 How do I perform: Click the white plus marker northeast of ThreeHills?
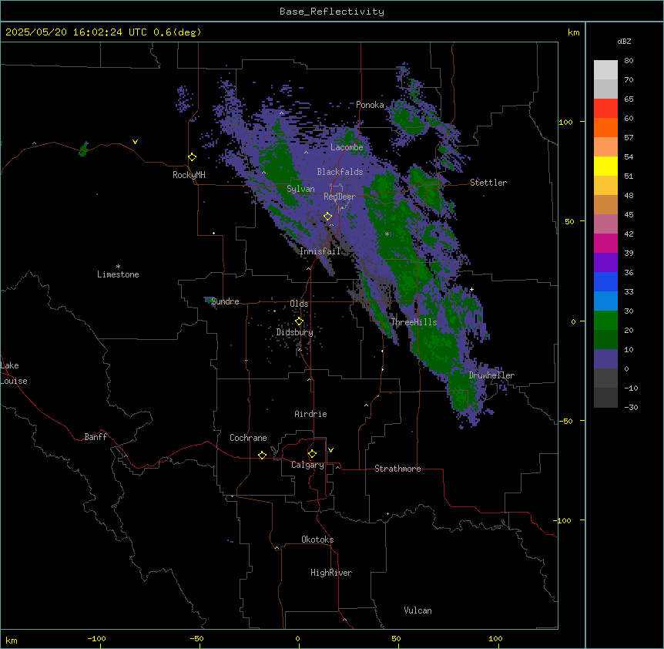point(471,289)
